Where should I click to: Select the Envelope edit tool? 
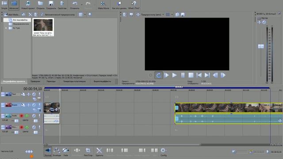(57, 152)
